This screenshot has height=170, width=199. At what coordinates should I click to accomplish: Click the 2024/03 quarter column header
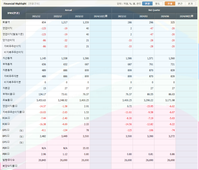click(144, 16)
